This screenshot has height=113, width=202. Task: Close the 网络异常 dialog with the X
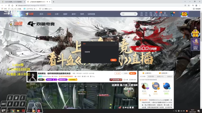pyautogui.click(x=116, y=44)
